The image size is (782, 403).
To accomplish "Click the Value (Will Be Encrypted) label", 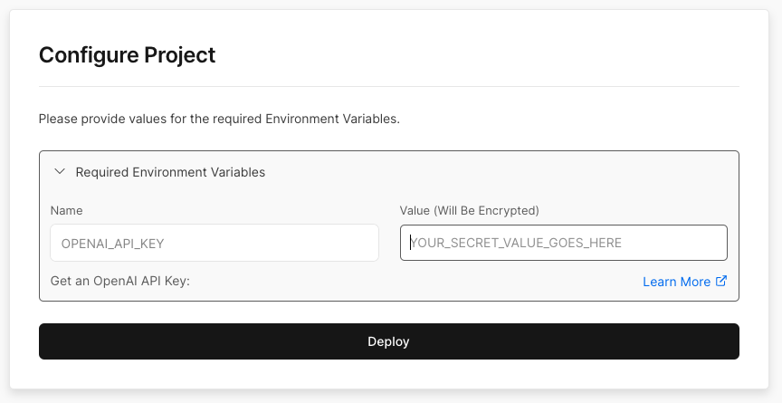I will [x=469, y=210].
